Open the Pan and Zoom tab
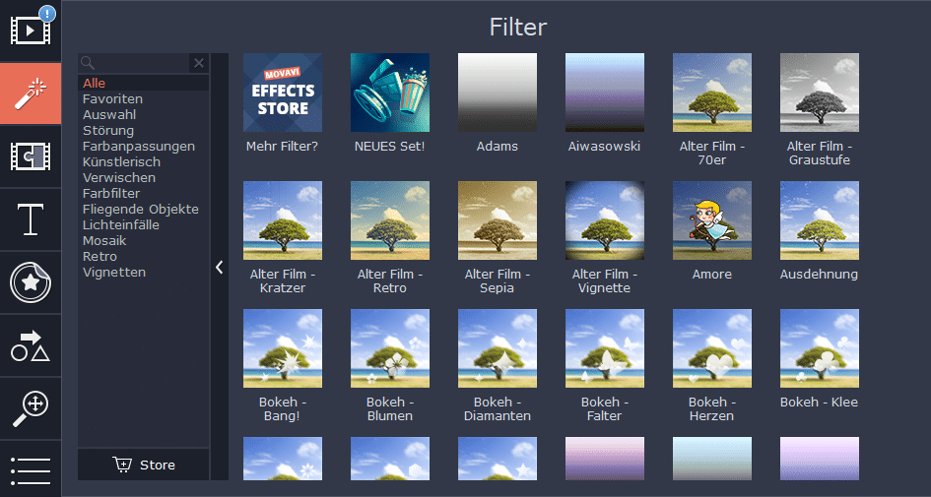 31,408
